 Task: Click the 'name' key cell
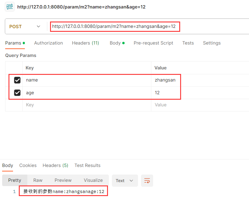point(87,80)
